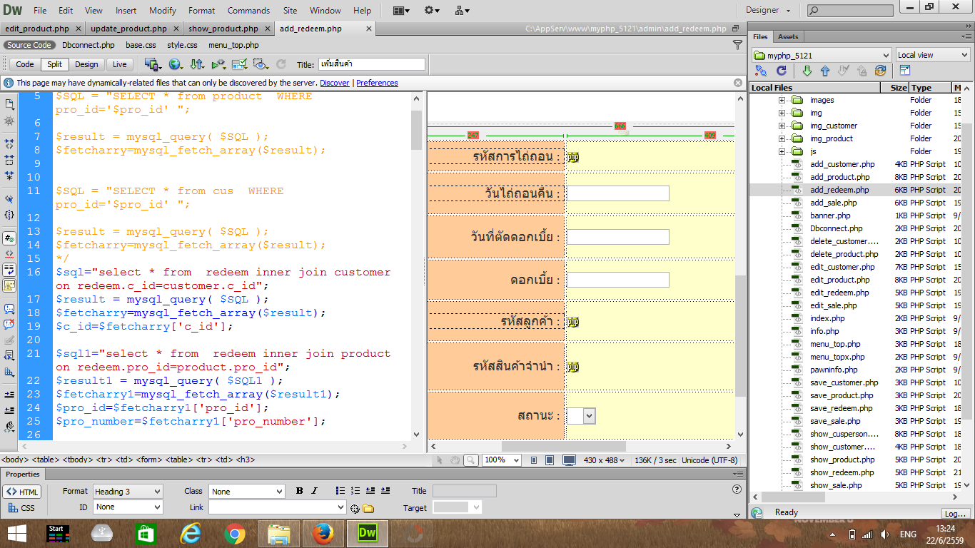Click the W3C Validation icon
Image resolution: width=975 pixels, height=548 pixels.
(218, 64)
